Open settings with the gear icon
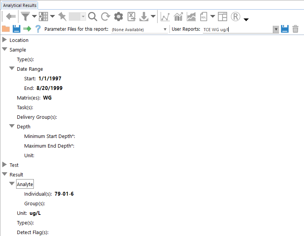Screen dimensions: 304x236 tap(118, 17)
